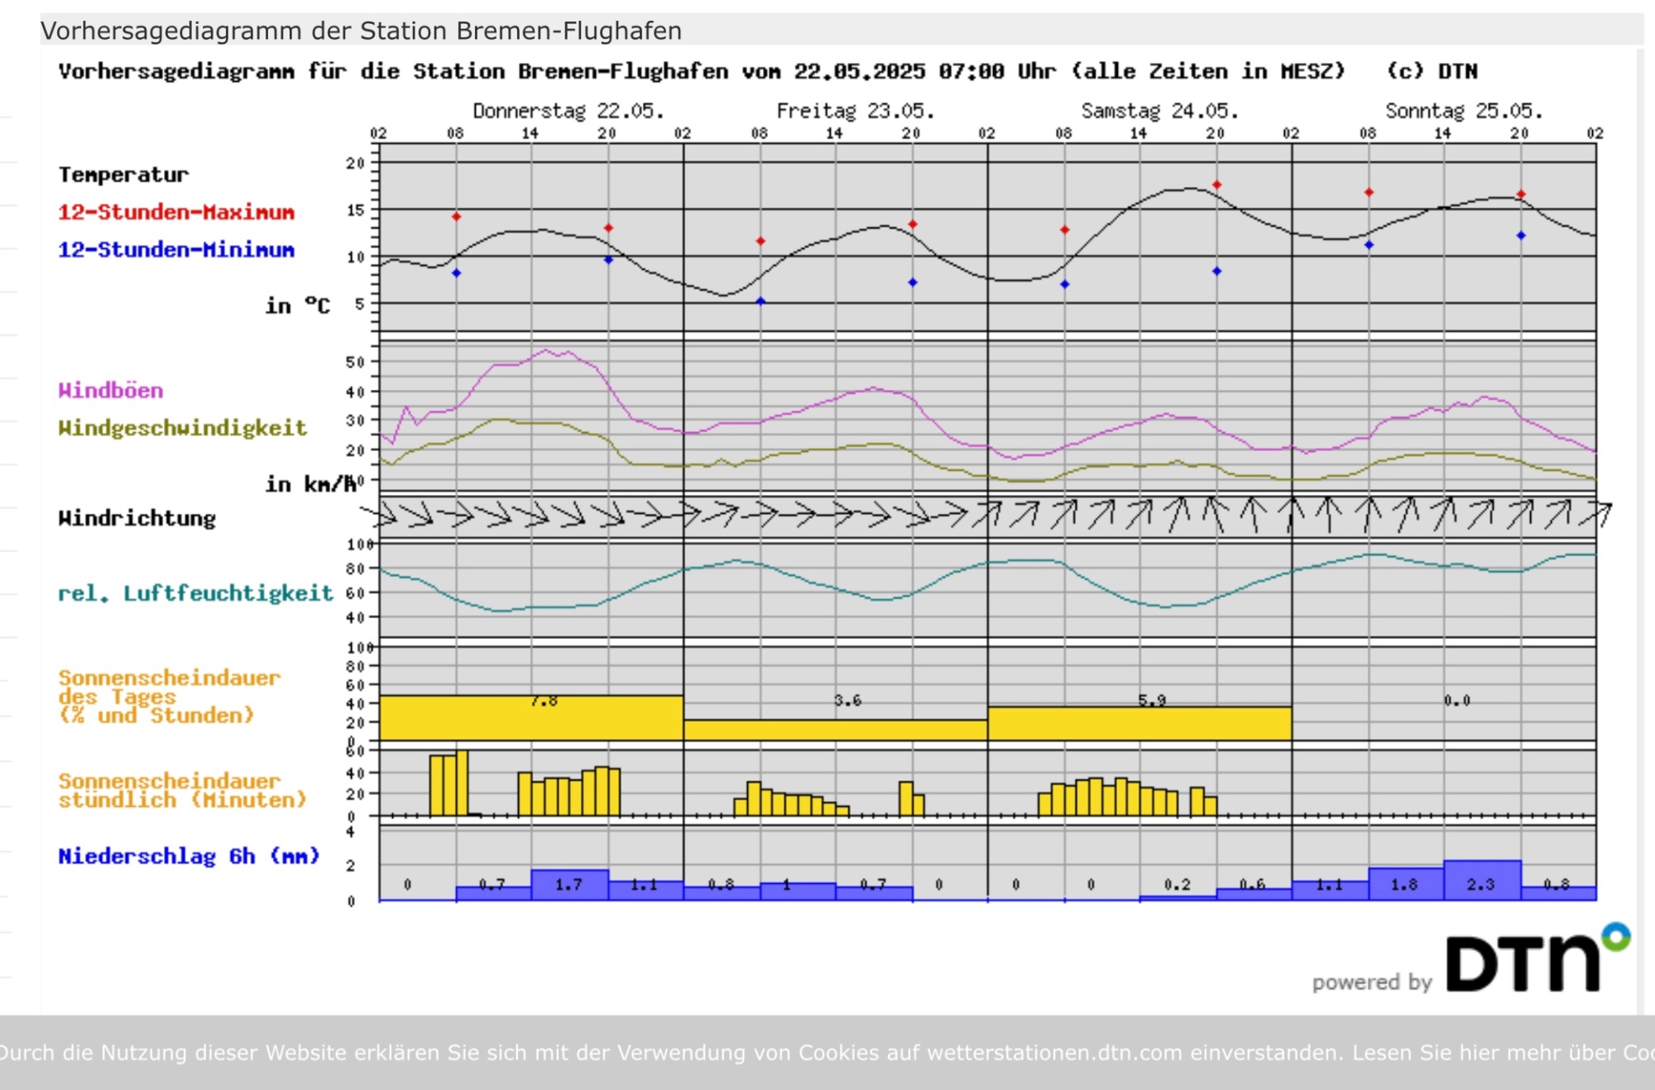Click the Windrichtung row label
1655x1090 pixels.
(x=137, y=518)
